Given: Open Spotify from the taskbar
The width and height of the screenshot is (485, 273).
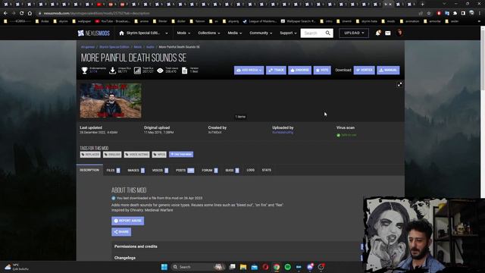Looking at the screenshot, I should 287,267.
